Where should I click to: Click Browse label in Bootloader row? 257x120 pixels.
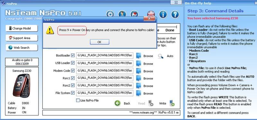pyautogui.click(x=148, y=56)
